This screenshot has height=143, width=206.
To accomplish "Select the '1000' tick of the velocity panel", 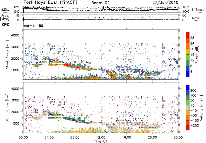I will click(15, 123).
